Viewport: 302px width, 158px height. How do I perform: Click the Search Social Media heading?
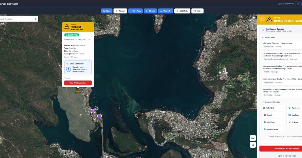click(x=273, y=102)
